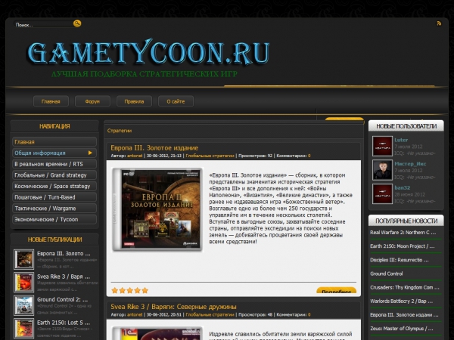The height and width of the screenshot is (340, 454).
Task: Click Earth 2150 thumbnail in new publications
Action: click(x=23, y=329)
